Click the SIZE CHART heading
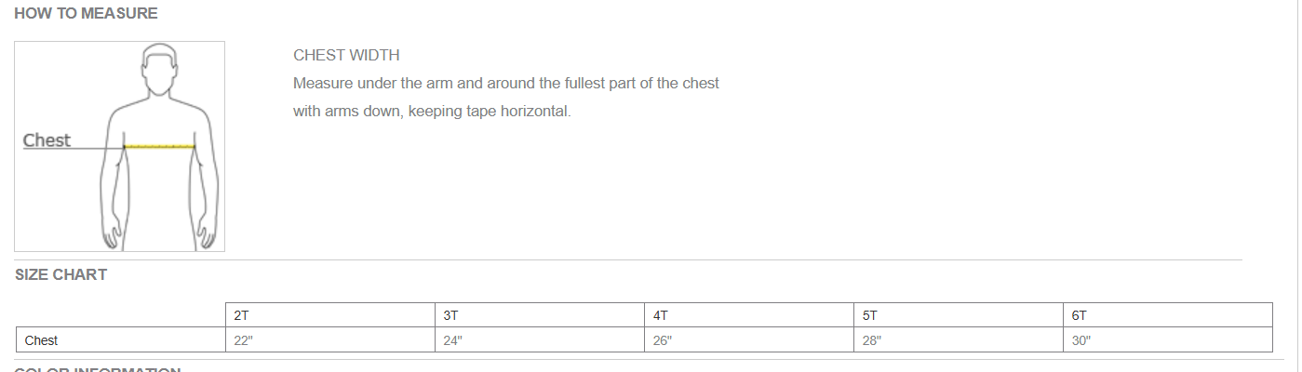 pyautogui.click(x=60, y=275)
